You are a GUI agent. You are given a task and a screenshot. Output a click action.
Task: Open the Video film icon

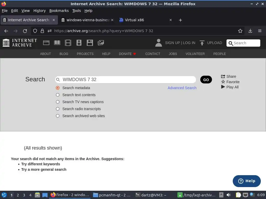click(68, 43)
